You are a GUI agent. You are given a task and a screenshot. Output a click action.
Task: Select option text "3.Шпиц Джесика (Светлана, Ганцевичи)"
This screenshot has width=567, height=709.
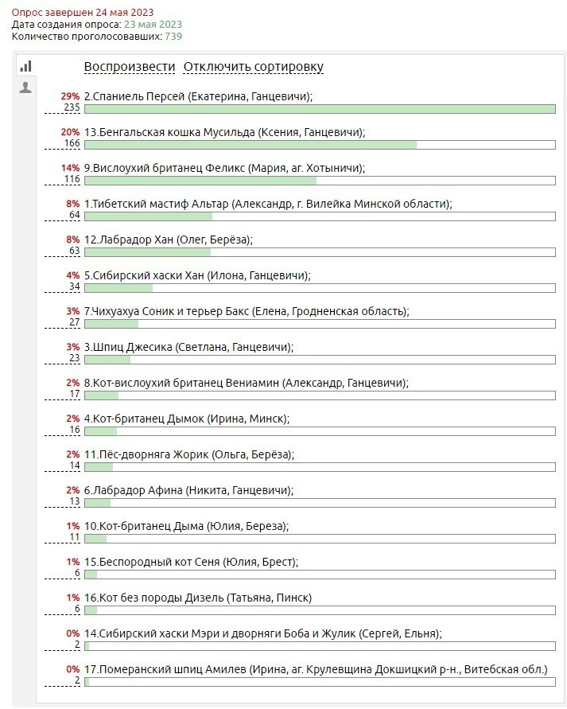tap(188, 347)
